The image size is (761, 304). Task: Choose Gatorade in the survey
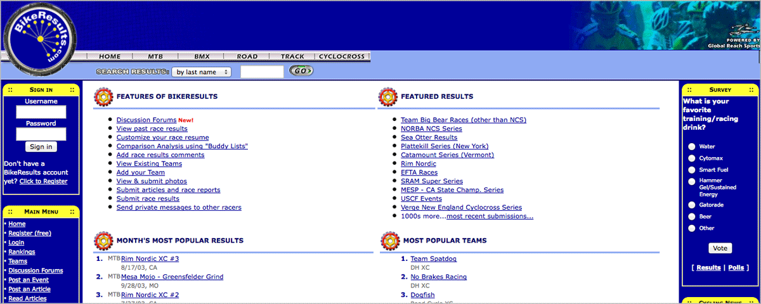(x=691, y=205)
